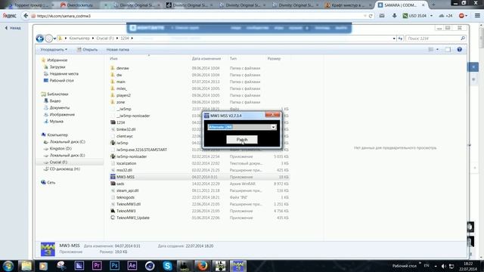Screen dimensions: 484x272
Task: Open Skype from the taskbar
Action: (x=167, y=265)
